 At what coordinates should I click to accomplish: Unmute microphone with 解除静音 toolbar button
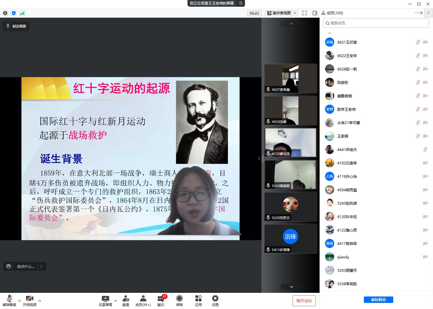(x=9, y=300)
